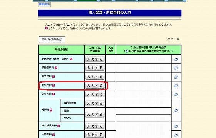Show amount explanation icon in 事業所得 row
Viewport: 216px width, 138px height.
(176, 59)
